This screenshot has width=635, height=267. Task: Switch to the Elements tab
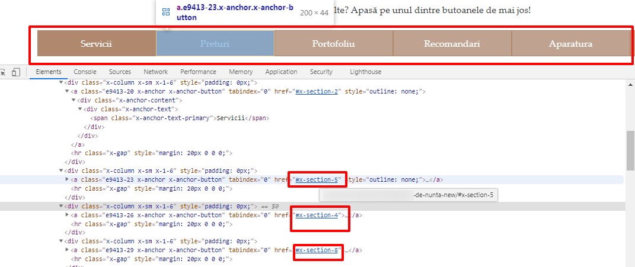pyautogui.click(x=49, y=72)
